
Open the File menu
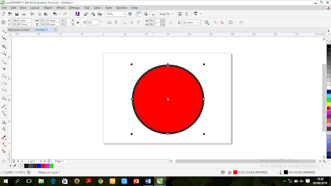click(x=4, y=8)
